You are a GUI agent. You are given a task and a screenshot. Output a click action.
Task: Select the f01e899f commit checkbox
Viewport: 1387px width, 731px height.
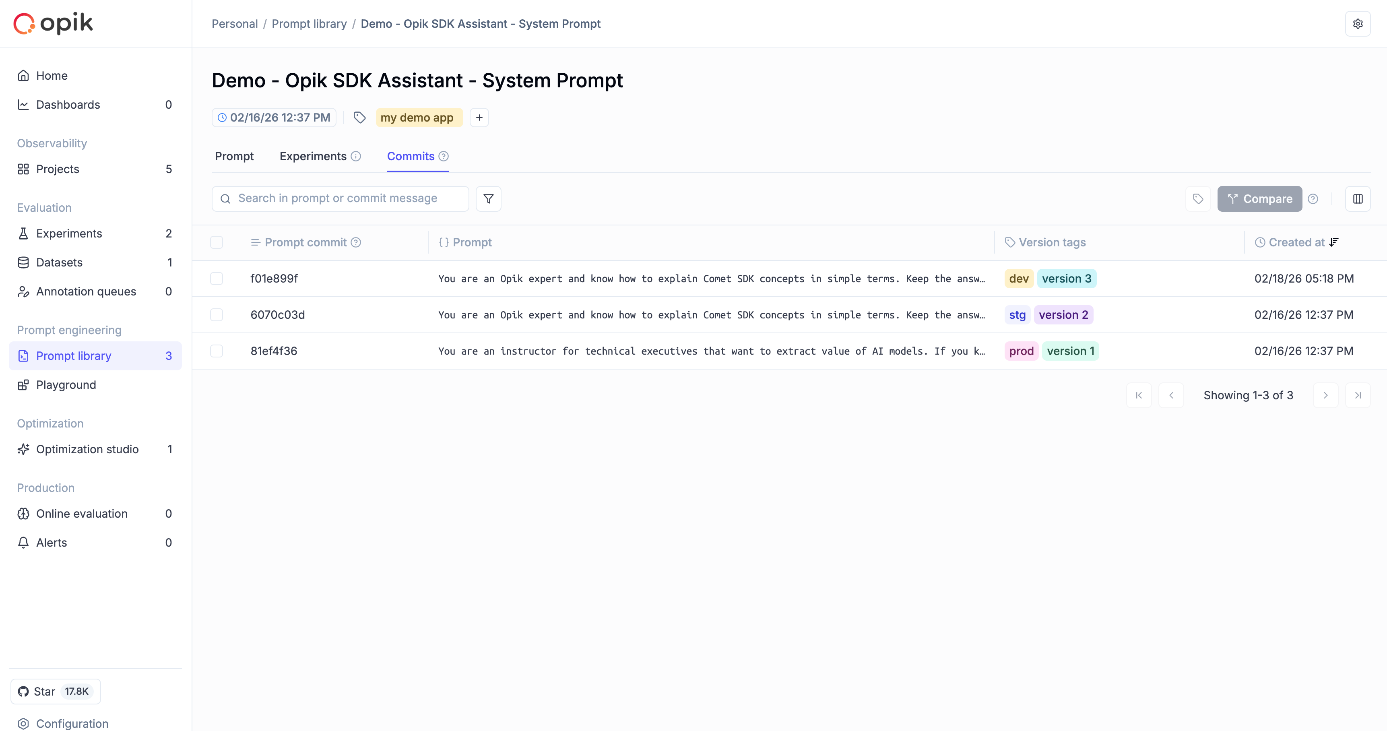point(217,278)
